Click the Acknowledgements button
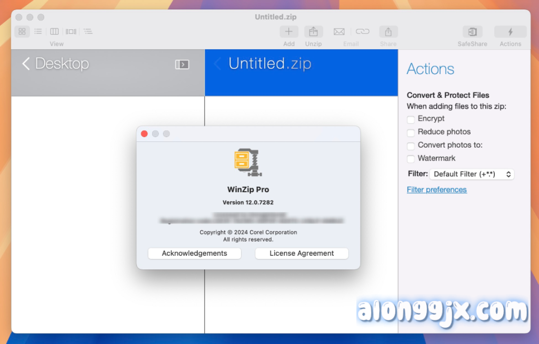Viewport: 539px width, 344px height. pos(194,254)
